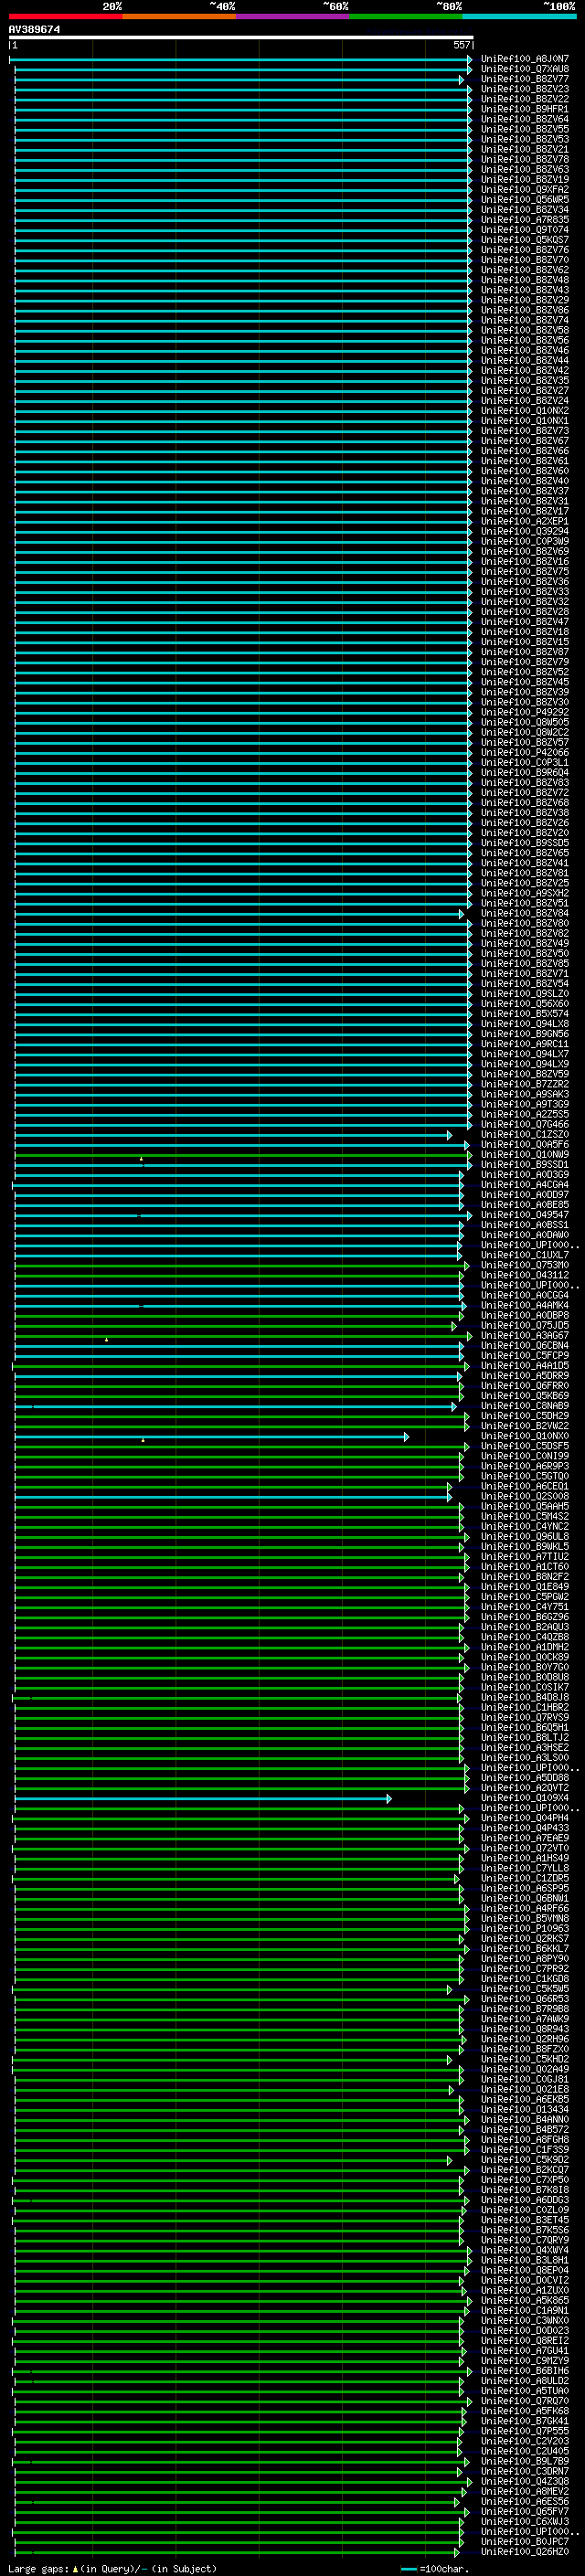585x2576 pixels.
Task: Click the cyan ~100% identity legend segment
Action: (x=519, y=16)
